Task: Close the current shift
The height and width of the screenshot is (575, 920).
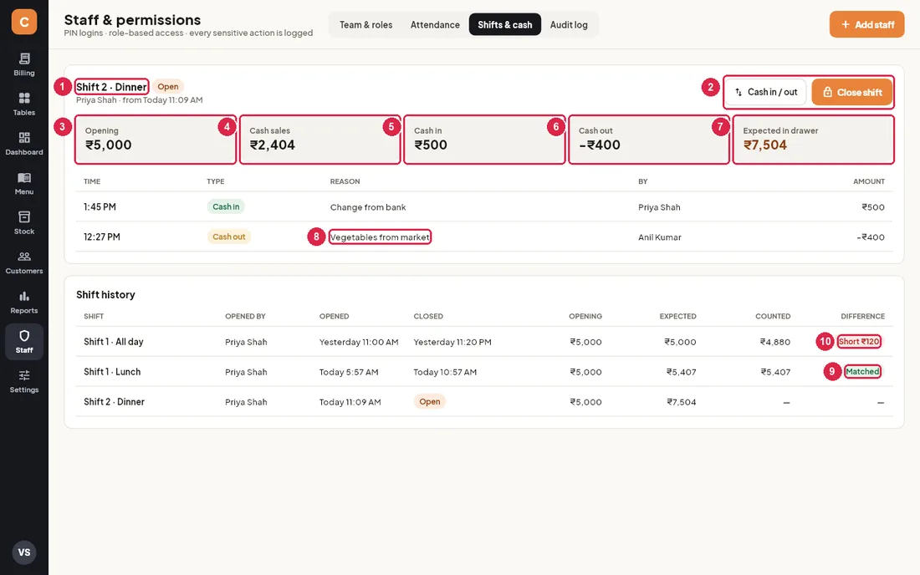Action: tap(852, 92)
